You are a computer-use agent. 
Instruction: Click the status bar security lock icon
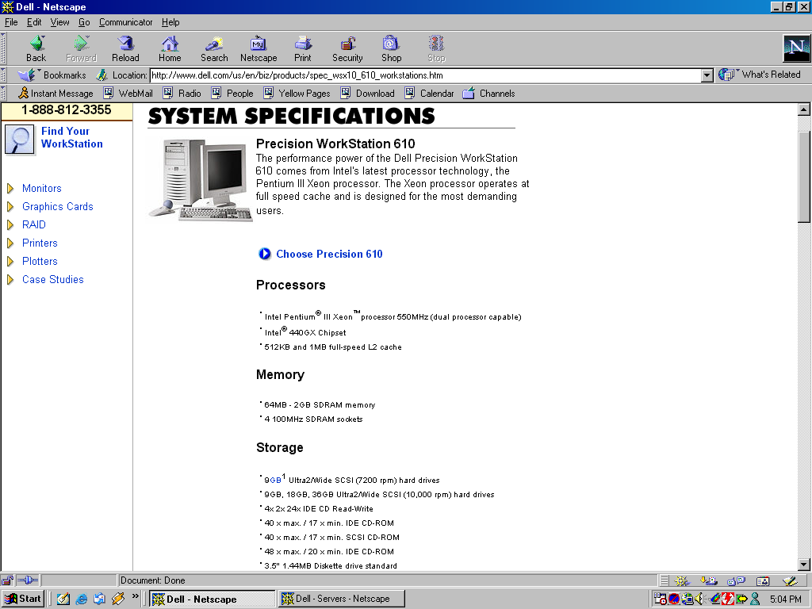[7, 580]
